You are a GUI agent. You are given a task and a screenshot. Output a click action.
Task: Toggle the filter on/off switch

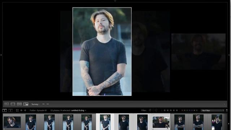(x=227, y=110)
